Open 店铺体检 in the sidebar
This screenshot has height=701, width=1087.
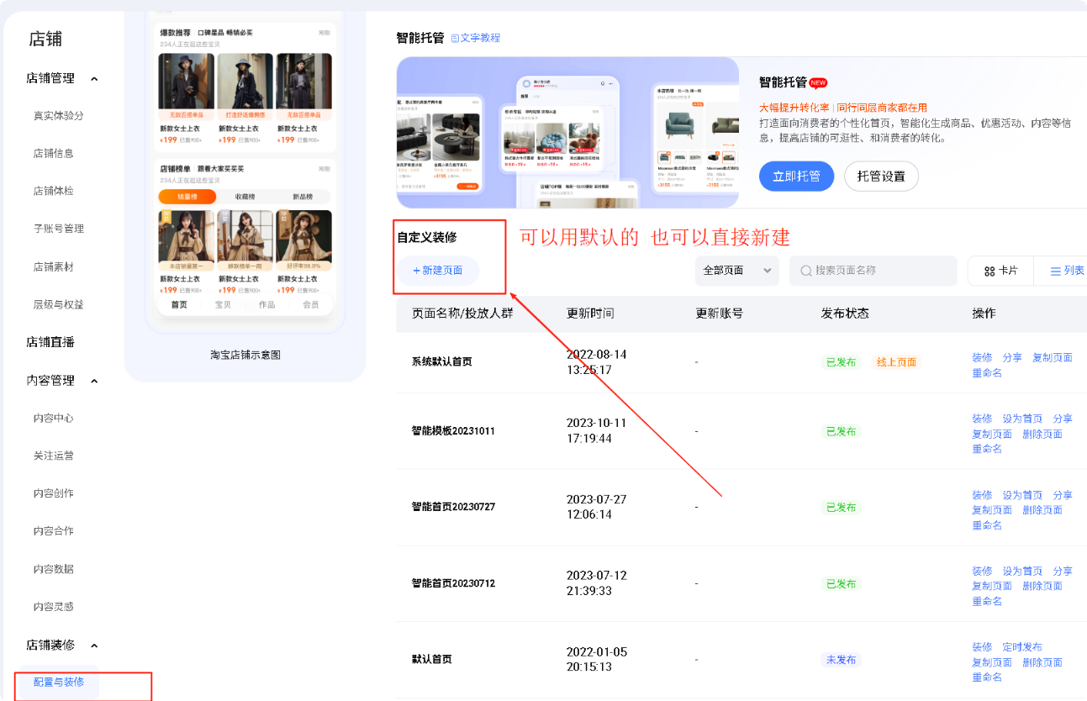[54, 191]
